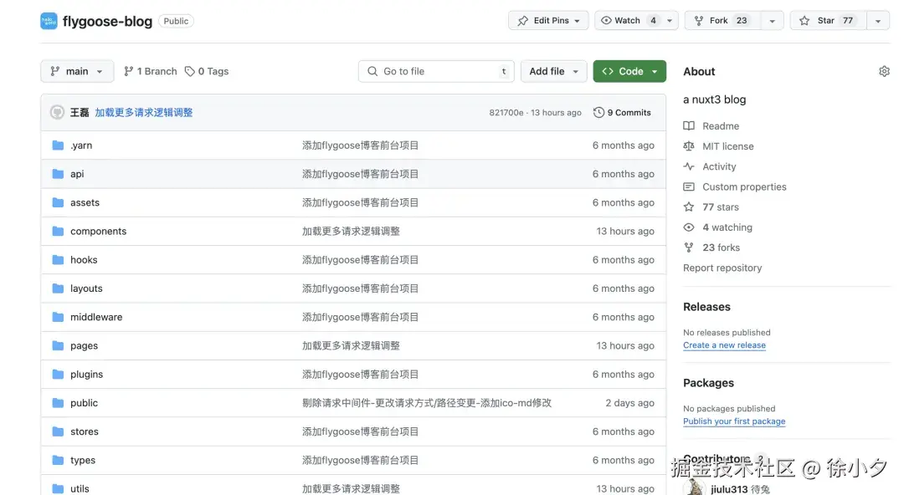Open the assets folder icon

click(58, 203)
